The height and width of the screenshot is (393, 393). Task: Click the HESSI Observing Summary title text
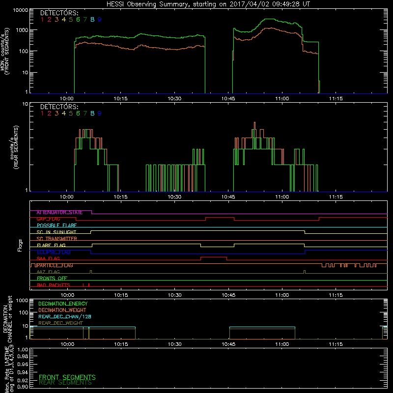[208, 4]
